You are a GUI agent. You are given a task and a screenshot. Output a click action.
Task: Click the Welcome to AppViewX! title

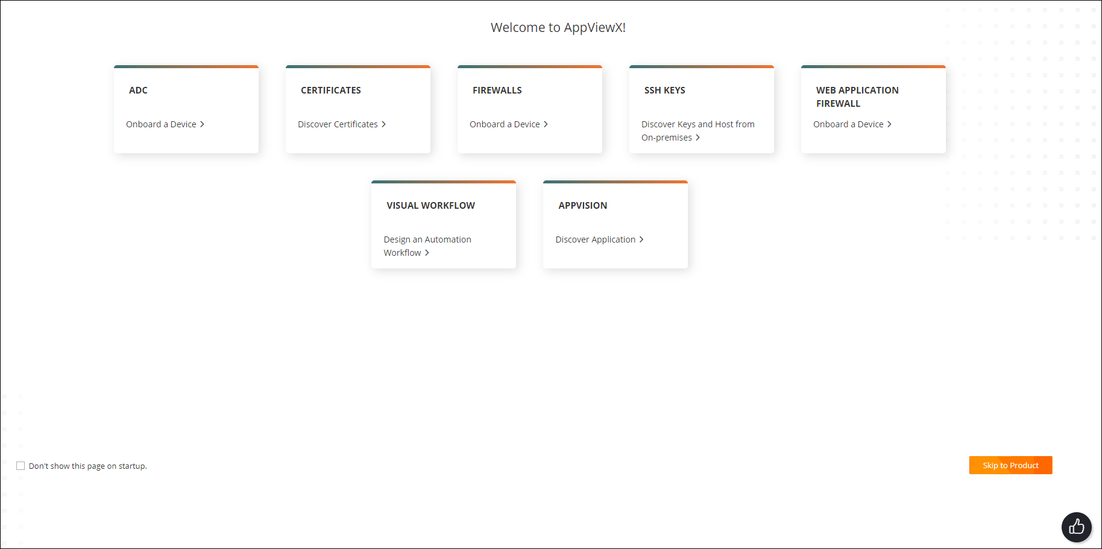click(558, 28)
